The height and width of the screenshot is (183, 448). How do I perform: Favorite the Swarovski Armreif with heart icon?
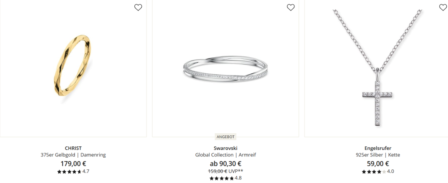tap(290, 7)
